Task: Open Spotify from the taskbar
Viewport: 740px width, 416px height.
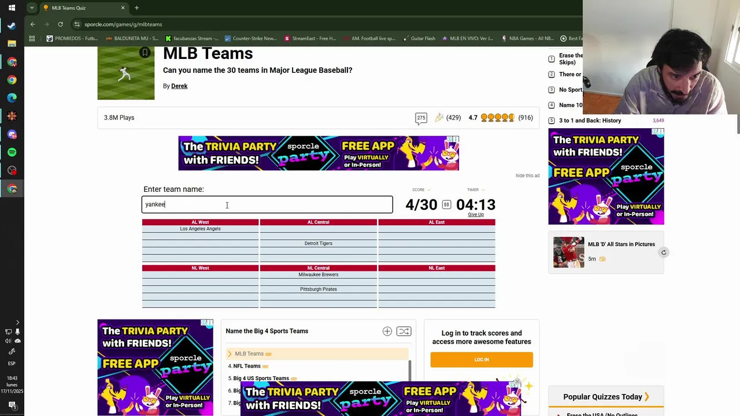Action: coord(12,153)
